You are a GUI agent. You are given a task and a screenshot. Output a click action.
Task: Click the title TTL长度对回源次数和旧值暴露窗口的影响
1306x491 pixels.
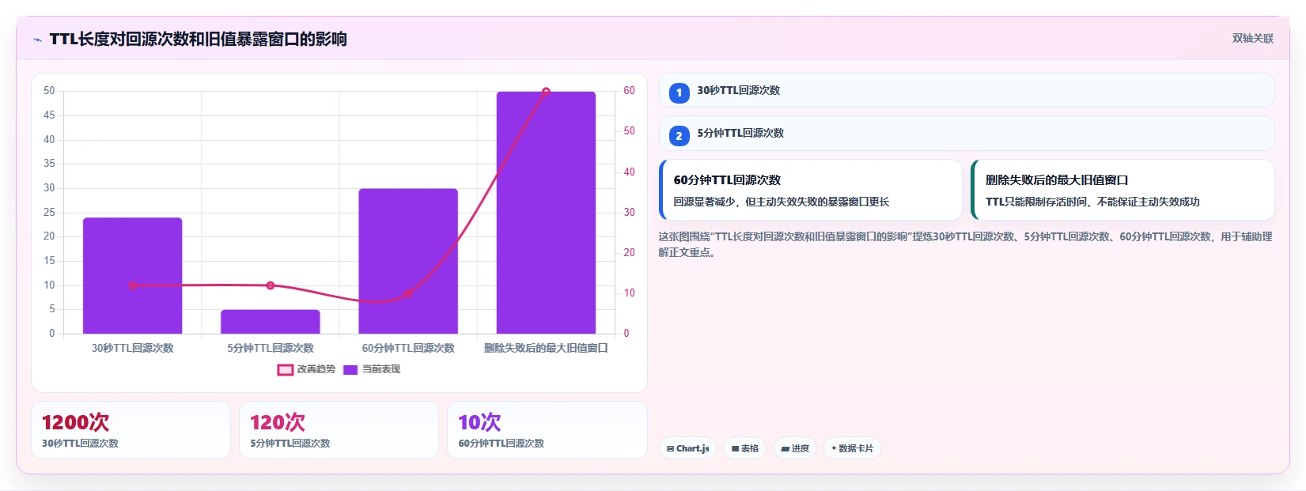[x=198, y=40]
